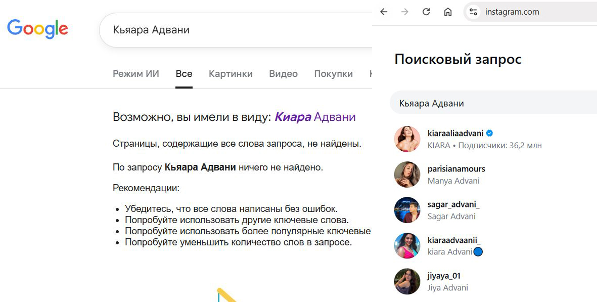
Task: Open the browser home page
Action: pyautogui.click(x=448, y=12)
